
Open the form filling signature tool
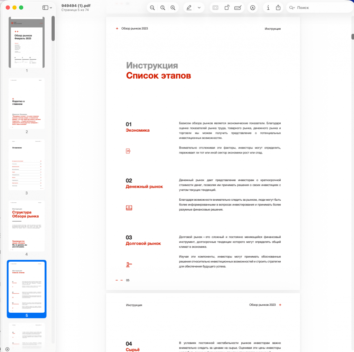(x=237, y=8)
